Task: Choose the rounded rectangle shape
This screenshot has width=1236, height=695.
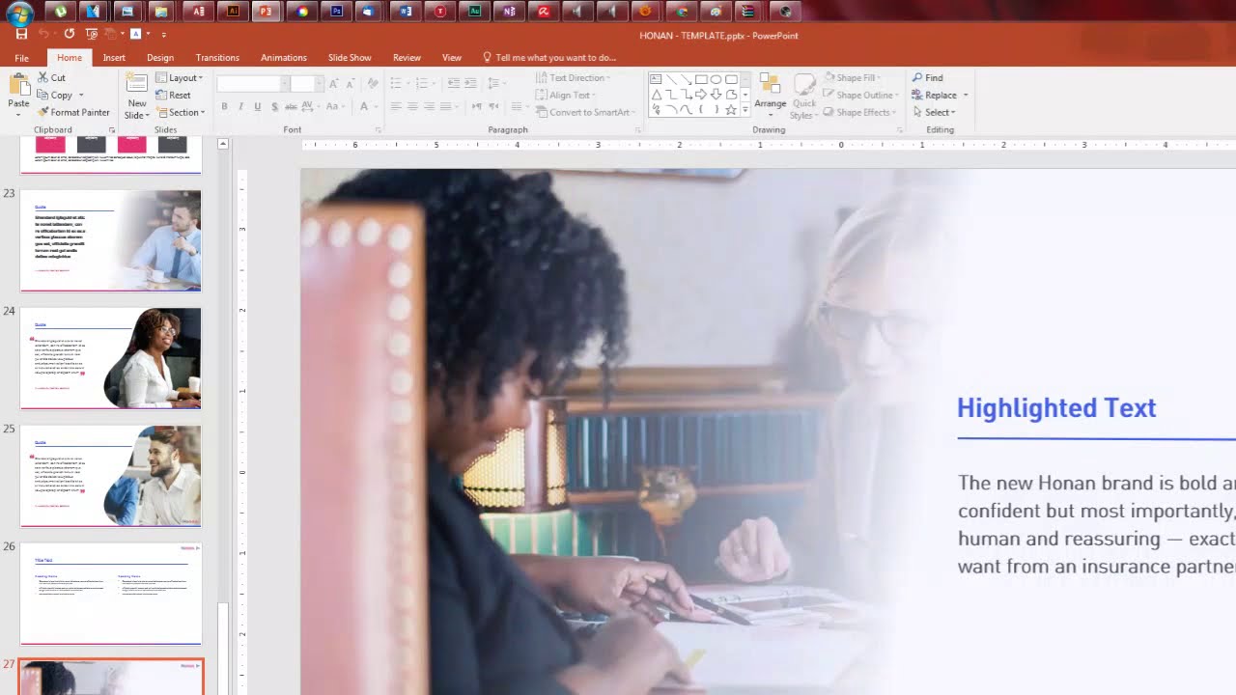Action: tap(731, 79)
